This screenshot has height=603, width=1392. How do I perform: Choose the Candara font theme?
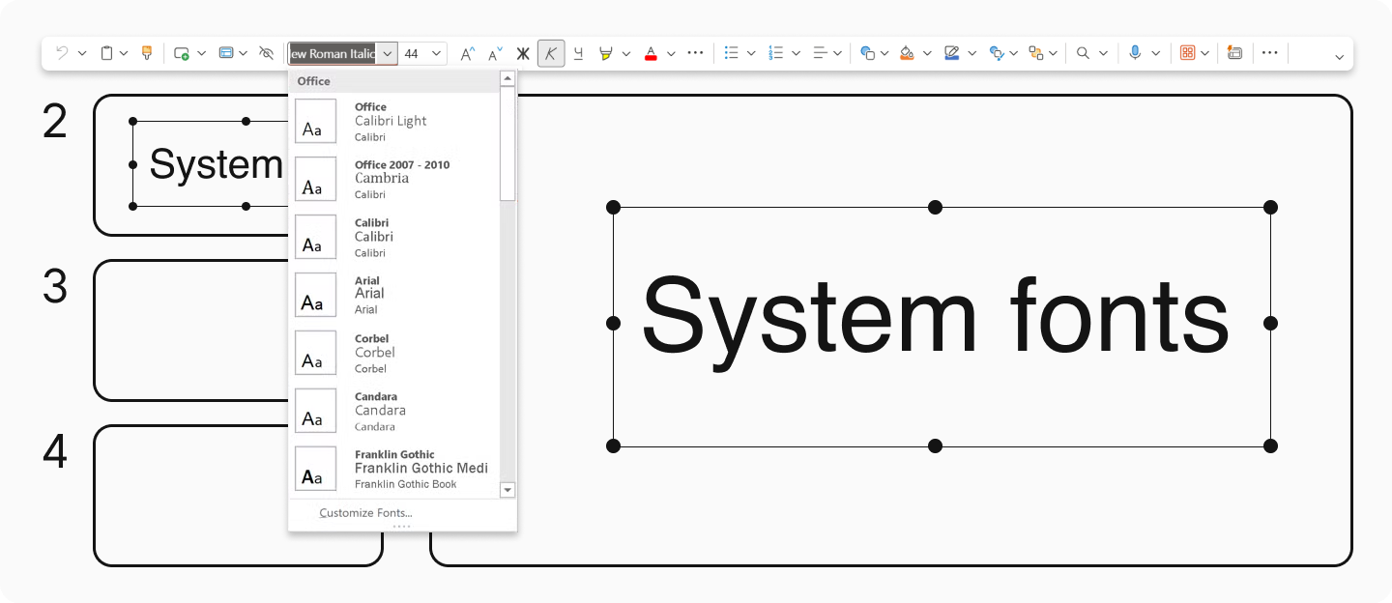click(394, 412)
